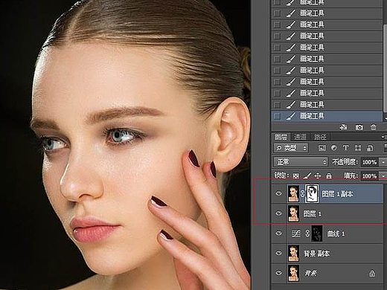Lock all with the padlock icon

pyautogui.click(x=329, y=175)
